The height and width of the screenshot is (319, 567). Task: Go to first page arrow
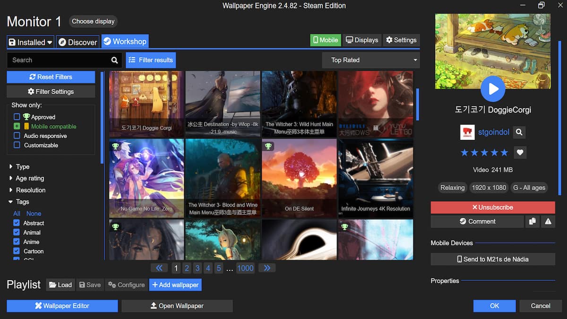(x=159, y=268)
